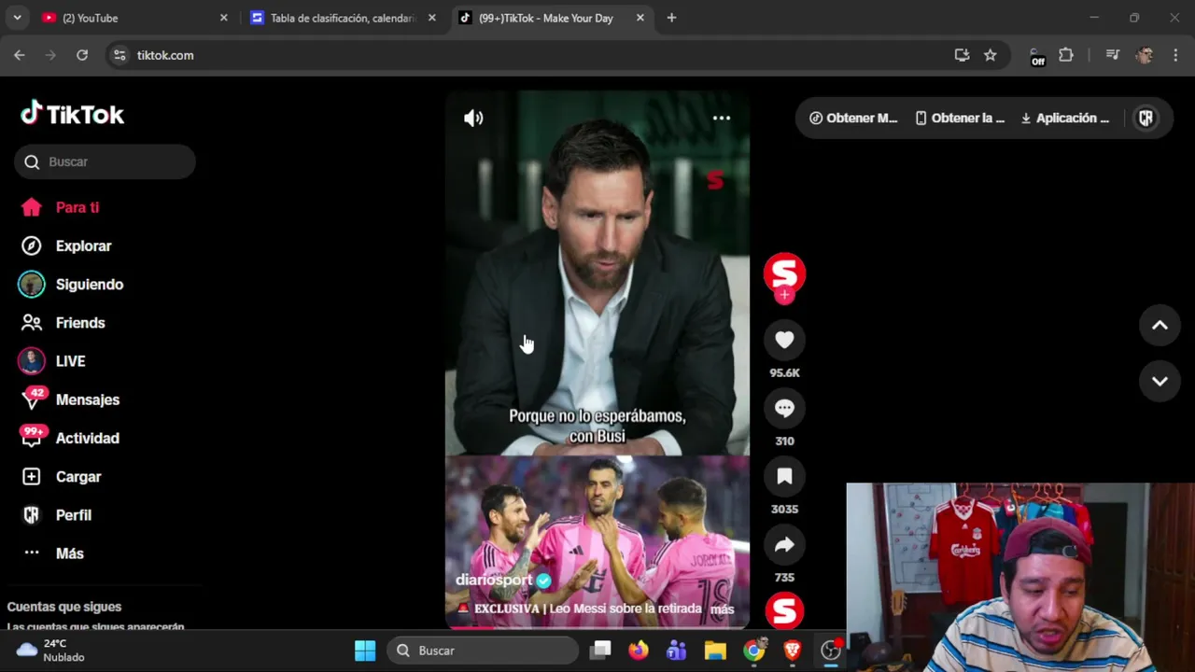Switch to the Tabla de clasificación tab
The image size is (1195, 672).
click(343, 18)
